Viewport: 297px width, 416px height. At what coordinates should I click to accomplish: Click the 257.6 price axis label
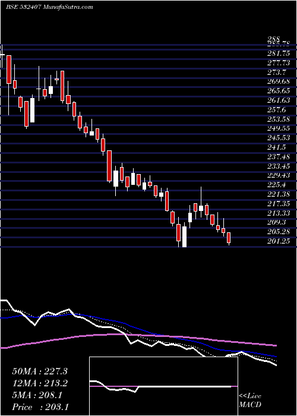pyautogui.click(x=277, y=109)
